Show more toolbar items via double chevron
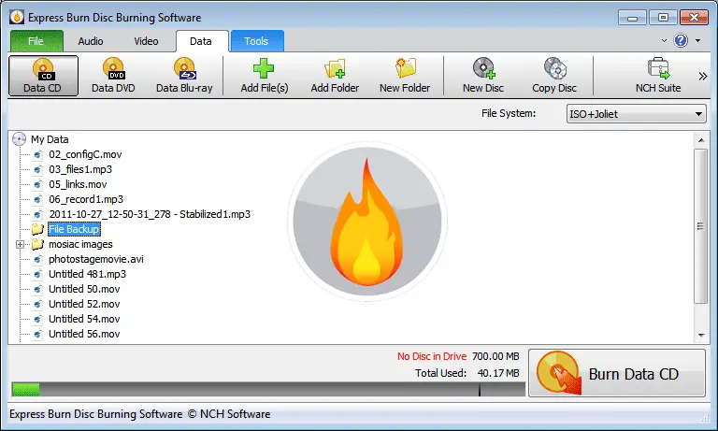This screenshot has height=431, width=718. point(703,76)
